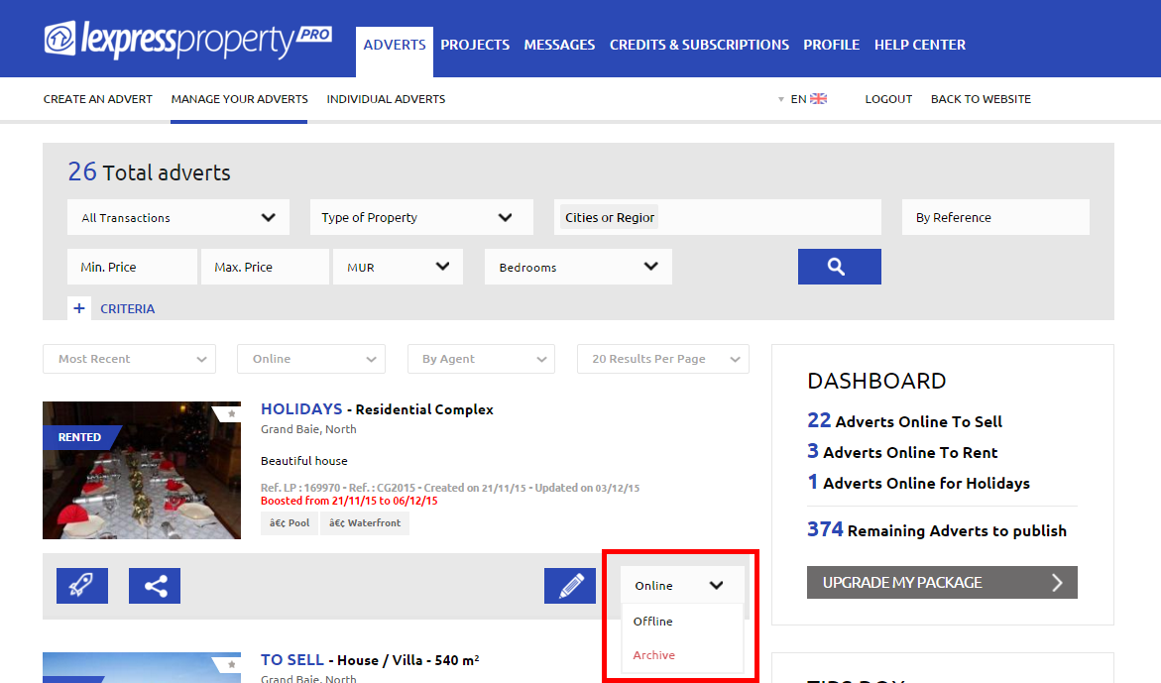Open the Most Recent sort dropdown
The width and height of the screenshot is (1161, 683).
(x=130, y=359)
